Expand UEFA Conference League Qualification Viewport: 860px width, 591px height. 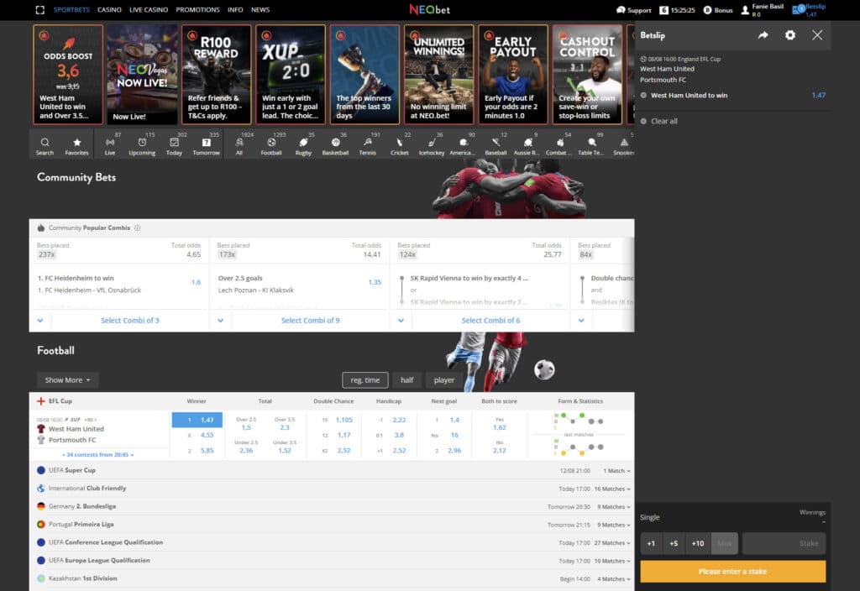coord(332,543)
